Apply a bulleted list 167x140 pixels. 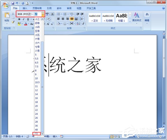[x=59, y=14]
